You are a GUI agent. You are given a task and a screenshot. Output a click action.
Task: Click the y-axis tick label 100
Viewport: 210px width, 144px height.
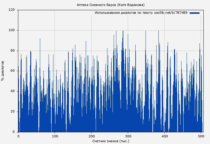point(12,30)
